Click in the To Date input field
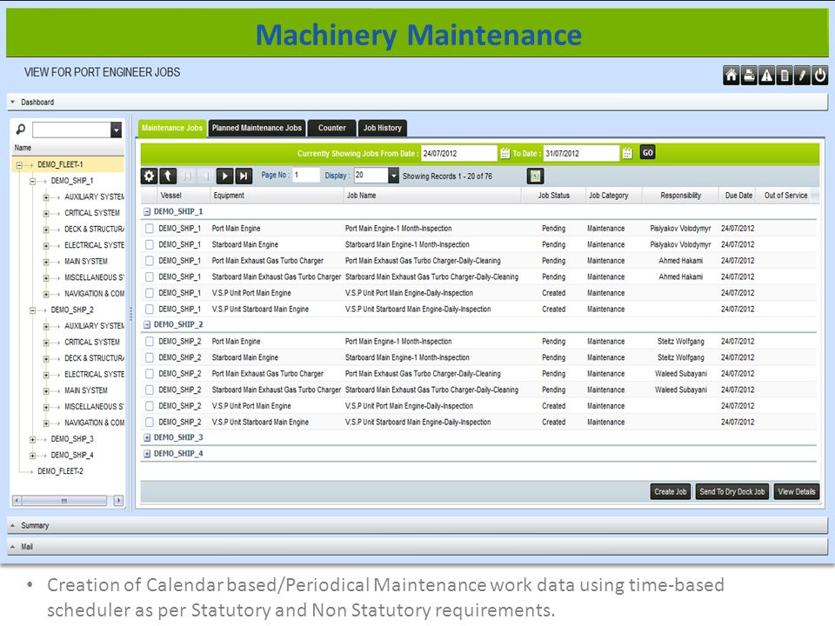The width and height of the screenshot is (835, 626). point(582,153)
